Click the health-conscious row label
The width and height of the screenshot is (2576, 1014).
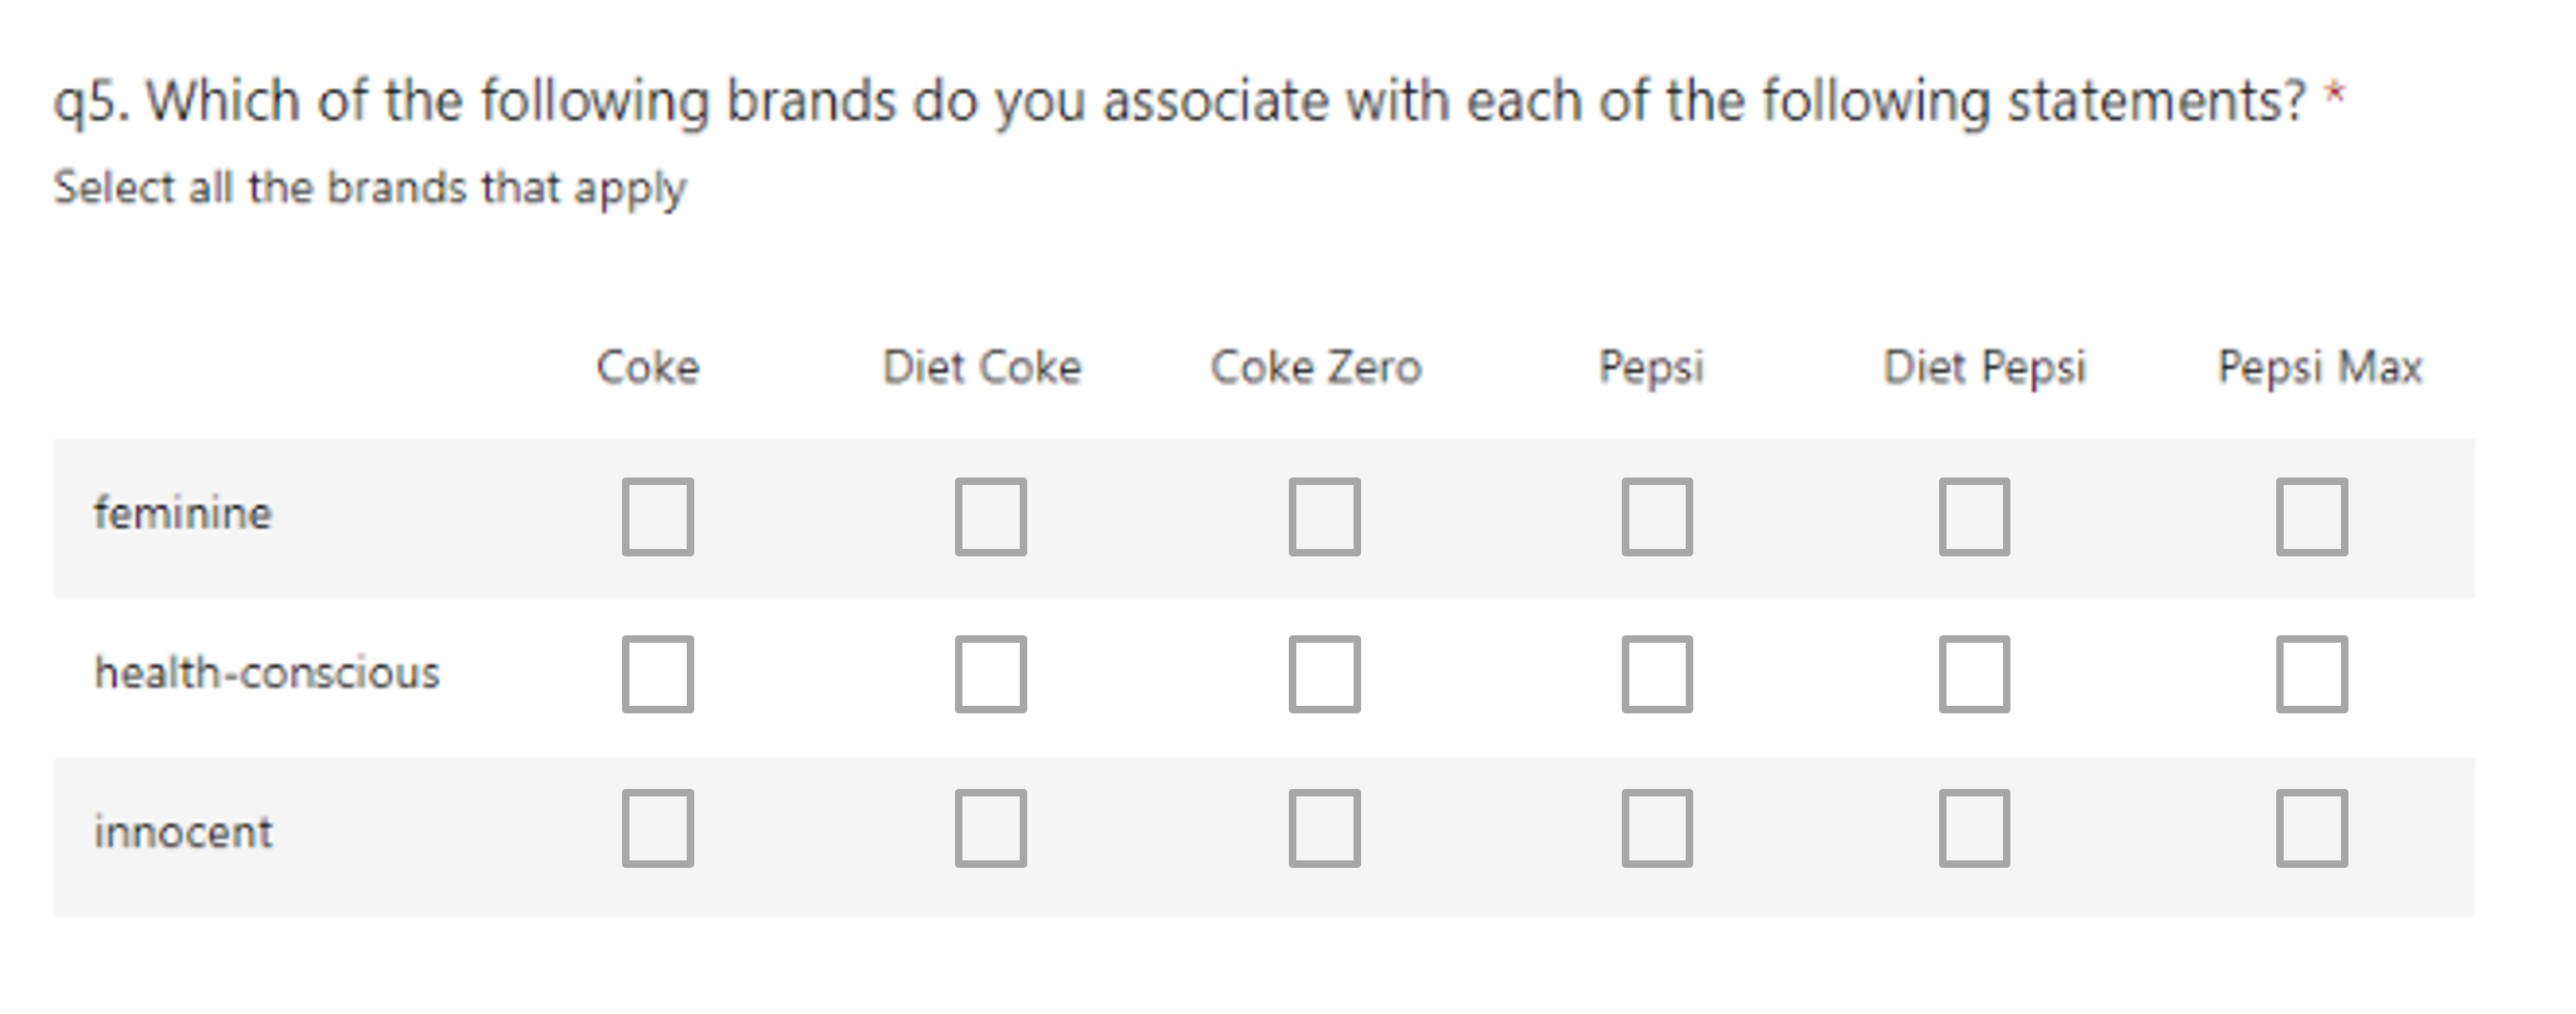pyautogui.click(x=267, y=672)
